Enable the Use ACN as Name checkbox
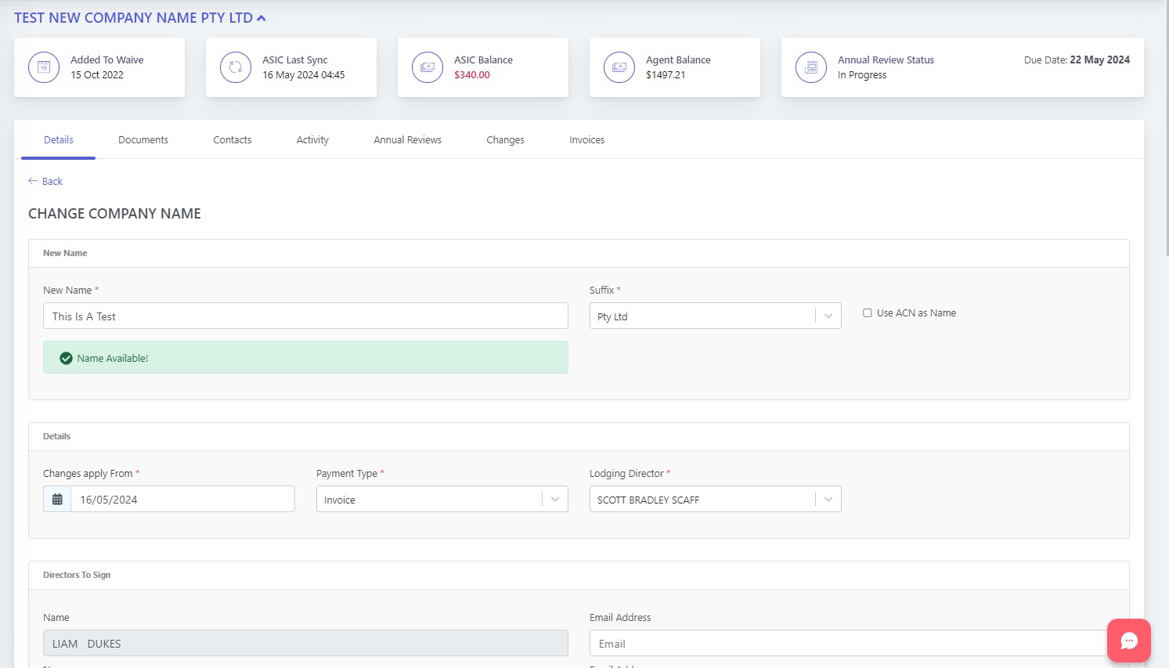 tap(868, 312)
